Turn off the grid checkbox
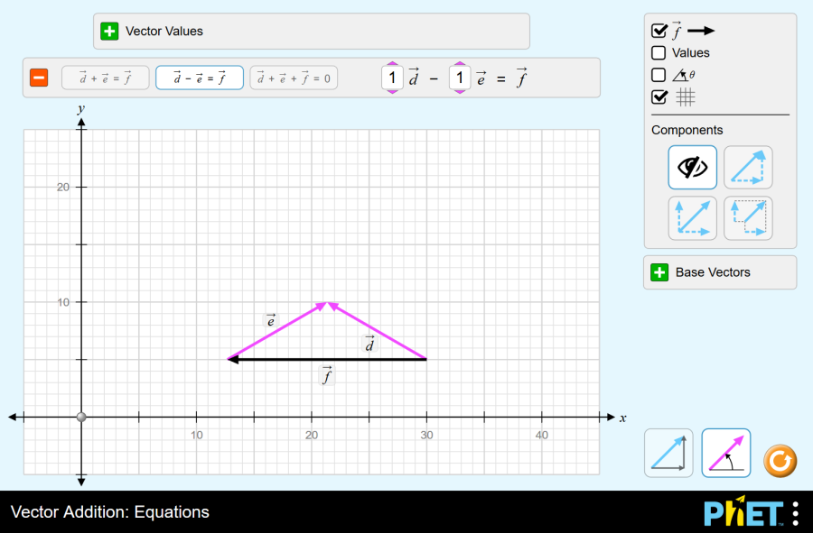This screenshot has height=533, width=813. pos(659,96)
